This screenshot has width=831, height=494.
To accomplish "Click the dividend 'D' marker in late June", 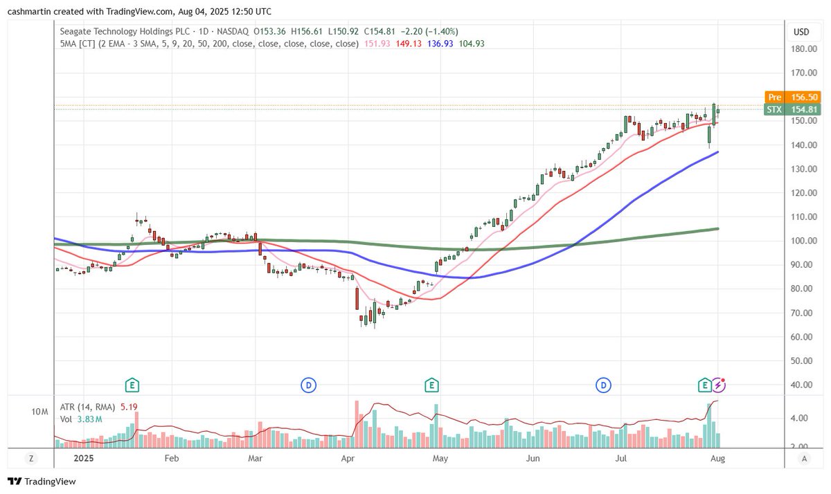I will pyautogui.click(x=604, y=384).
